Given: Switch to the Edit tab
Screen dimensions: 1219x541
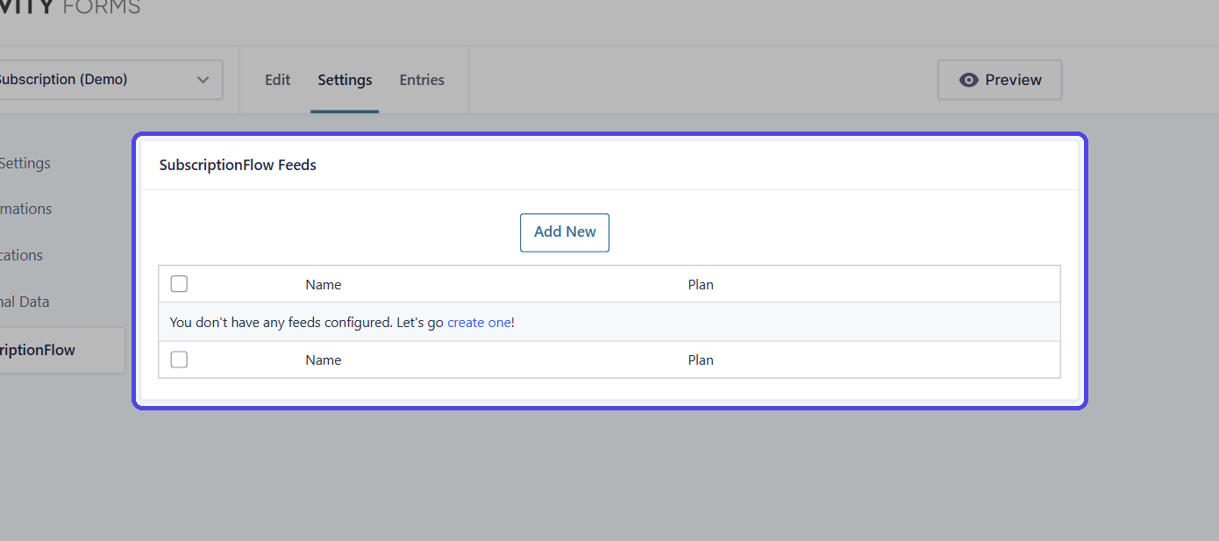Looking at the screenshot, I should [277, 80].
